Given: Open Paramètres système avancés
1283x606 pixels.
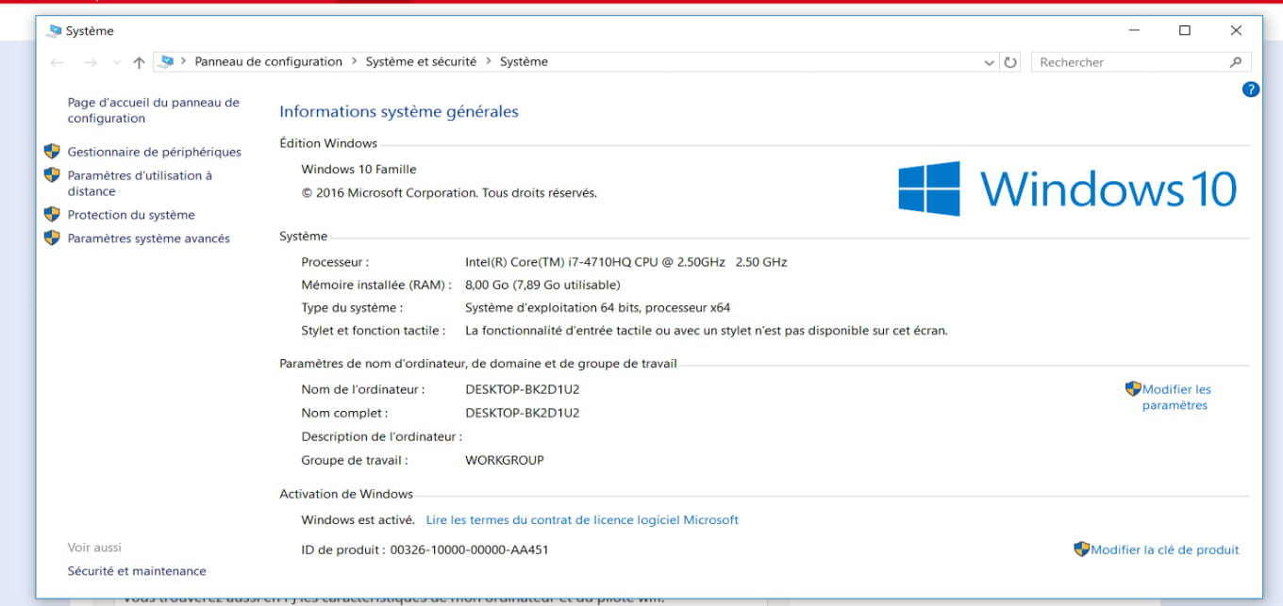Looking at the screenshot, I should point(149,238).
